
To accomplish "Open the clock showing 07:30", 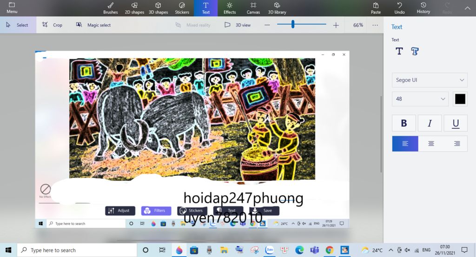I will (x=445, y=250).
